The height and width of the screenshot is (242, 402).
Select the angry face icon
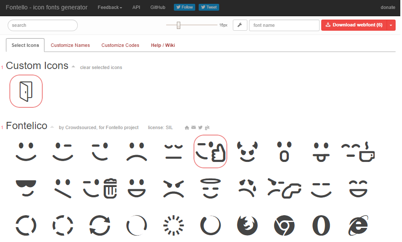tap(173, 189)
